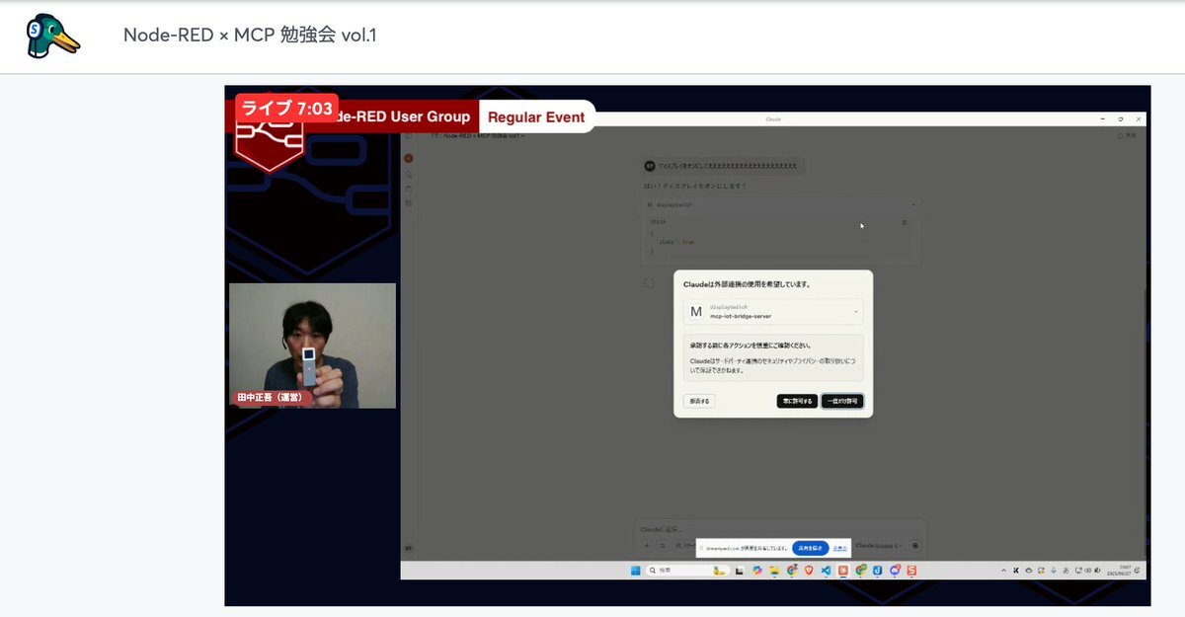The width and height of the screenshot is (1185, 617).
Task: Copy the displaySwitch request JSON
Action: coord(904,222)
